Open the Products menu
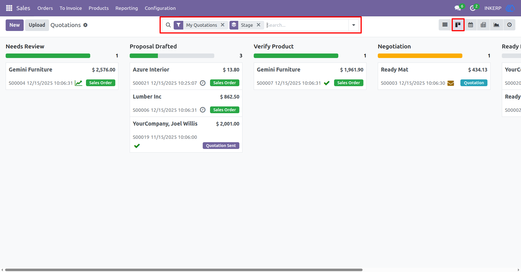Screen dimensions: 521x272 coord(99,8)
